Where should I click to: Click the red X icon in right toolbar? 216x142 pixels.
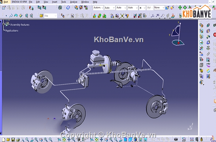coord(215,35)
